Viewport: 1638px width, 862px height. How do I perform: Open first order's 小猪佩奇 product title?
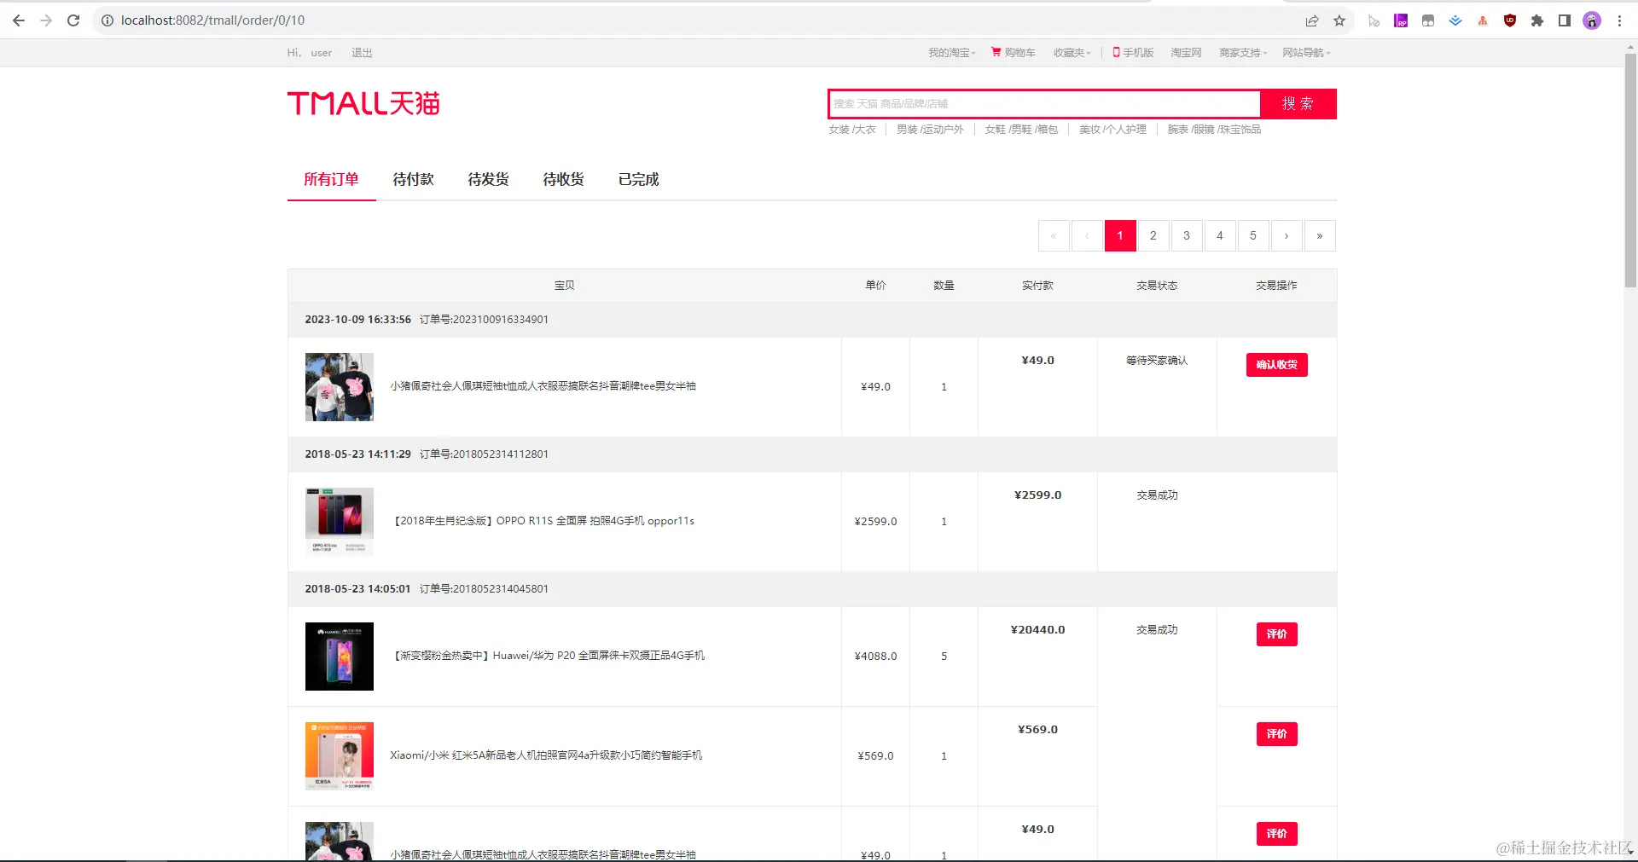pyautogui.click(x=543, y=386)
